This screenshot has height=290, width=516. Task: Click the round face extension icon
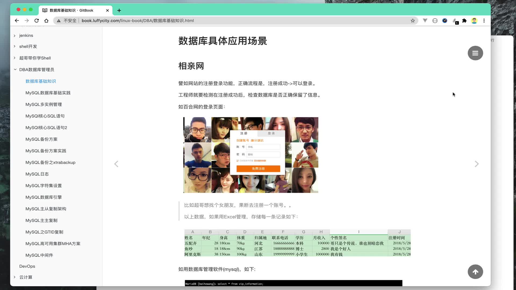click(x=435, y=21)
